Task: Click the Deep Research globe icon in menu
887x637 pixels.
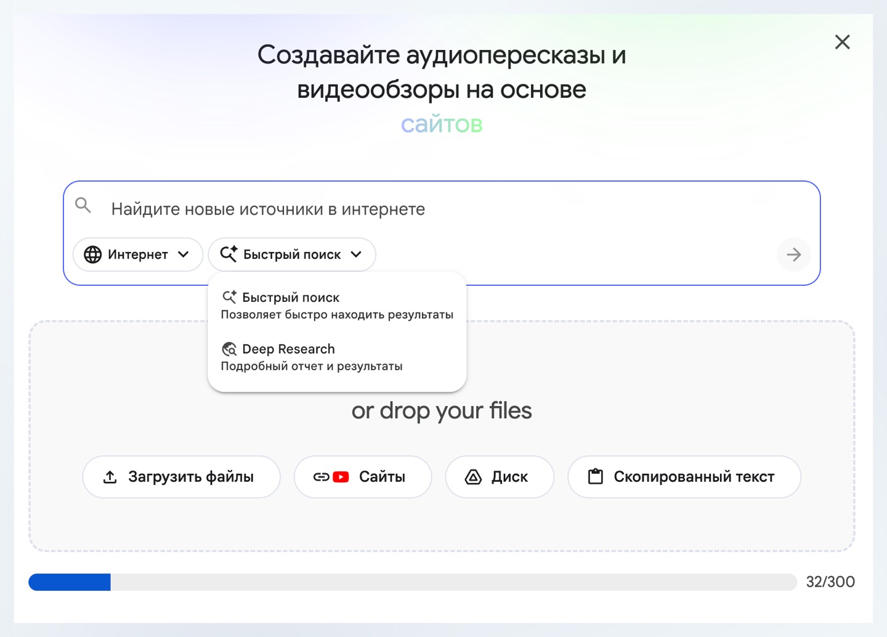Action: tap(229, 349)
